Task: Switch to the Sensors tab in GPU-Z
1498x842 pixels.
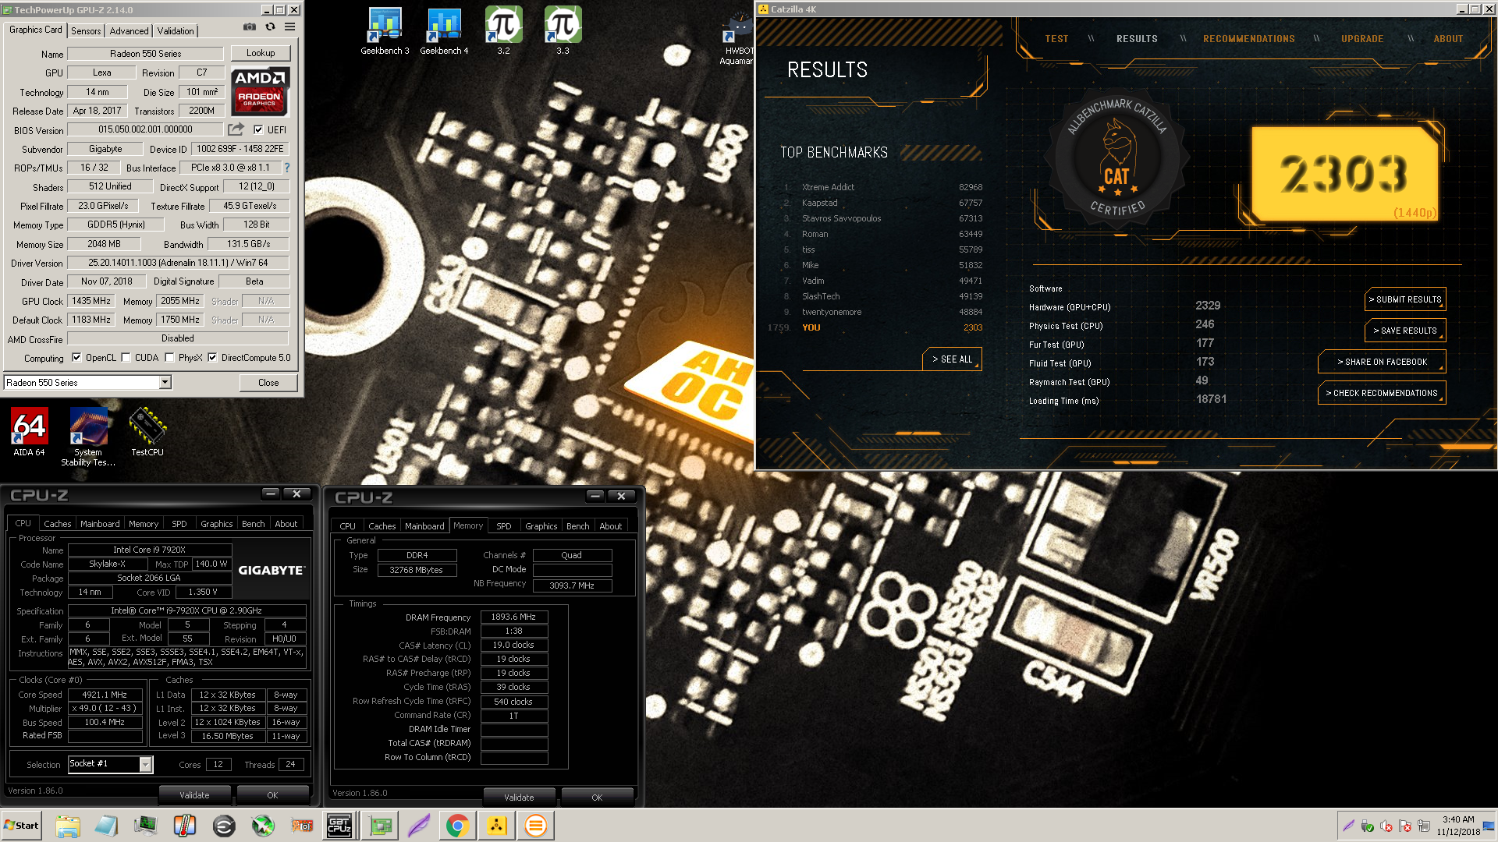Action: pos(86,31)
